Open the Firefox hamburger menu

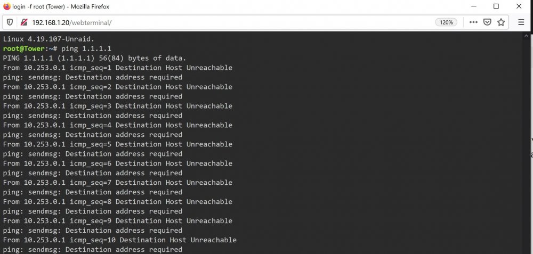coord(521,22)
